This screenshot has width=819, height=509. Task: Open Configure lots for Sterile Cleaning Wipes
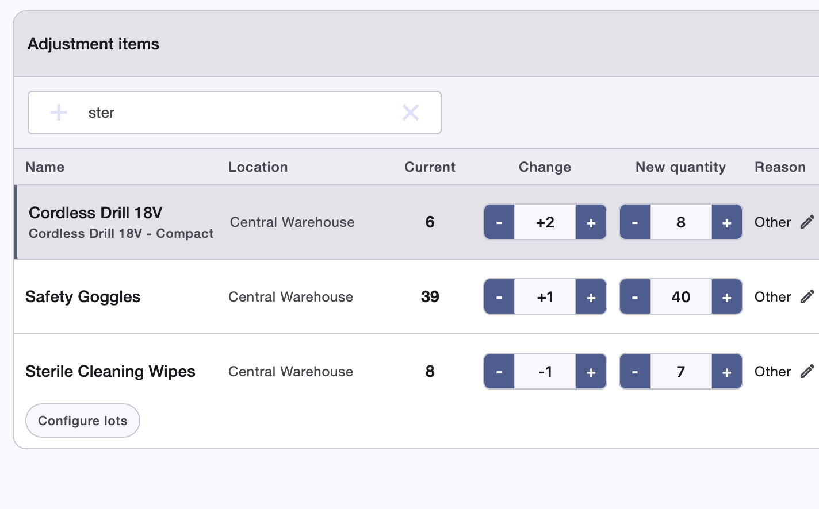83,421
